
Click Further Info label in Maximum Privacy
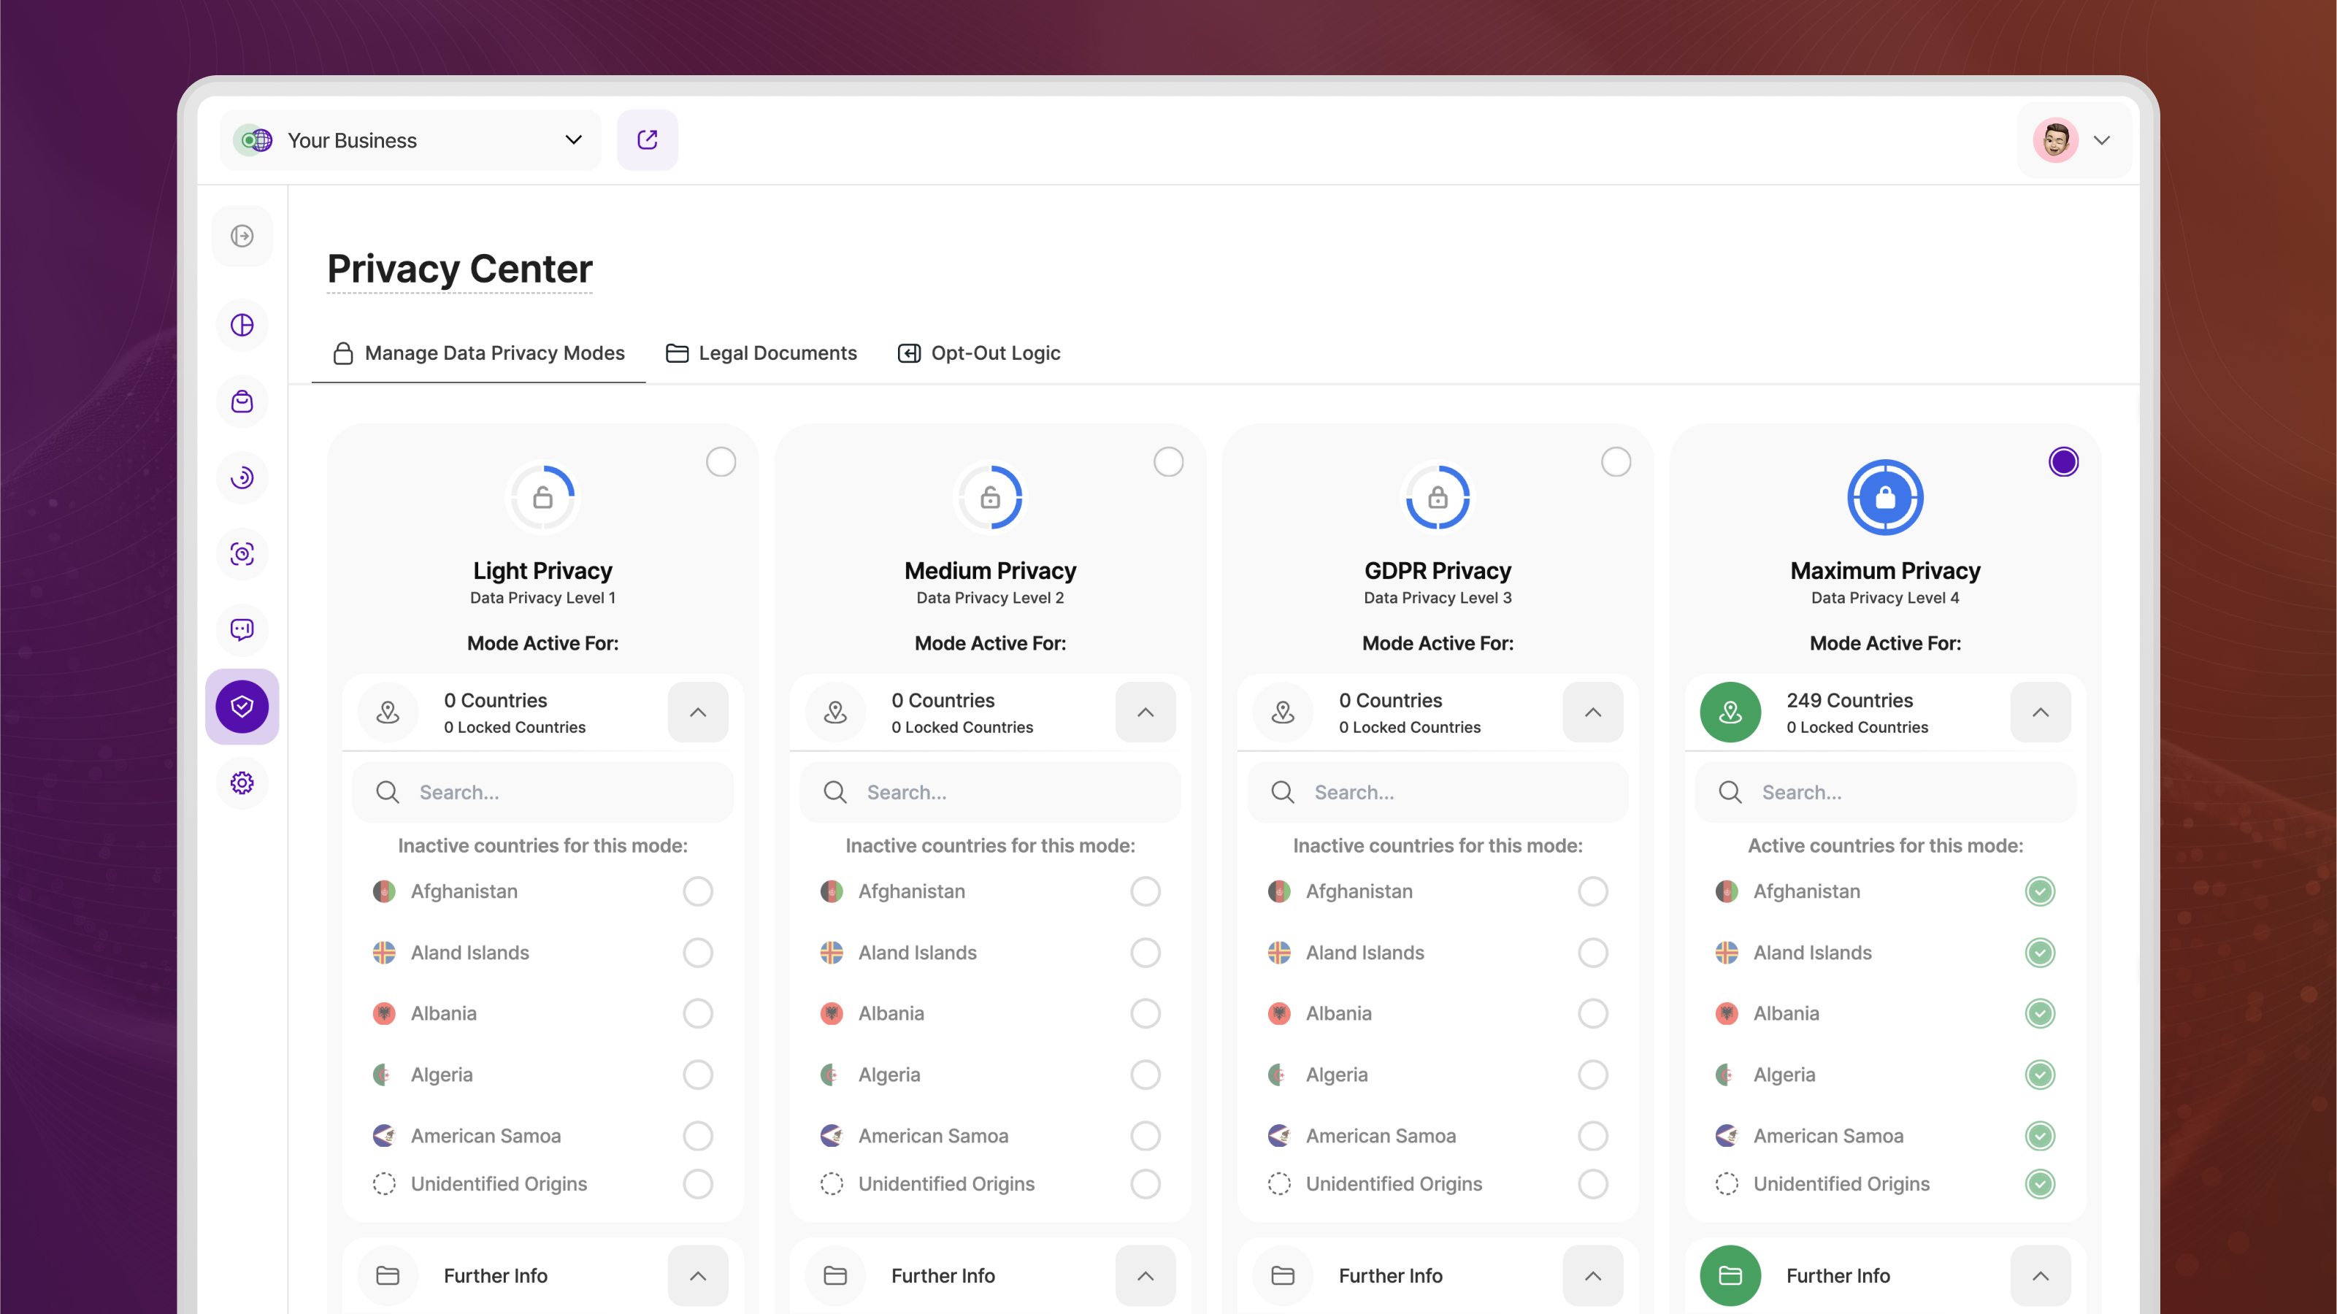[x=1837, y=1275]
